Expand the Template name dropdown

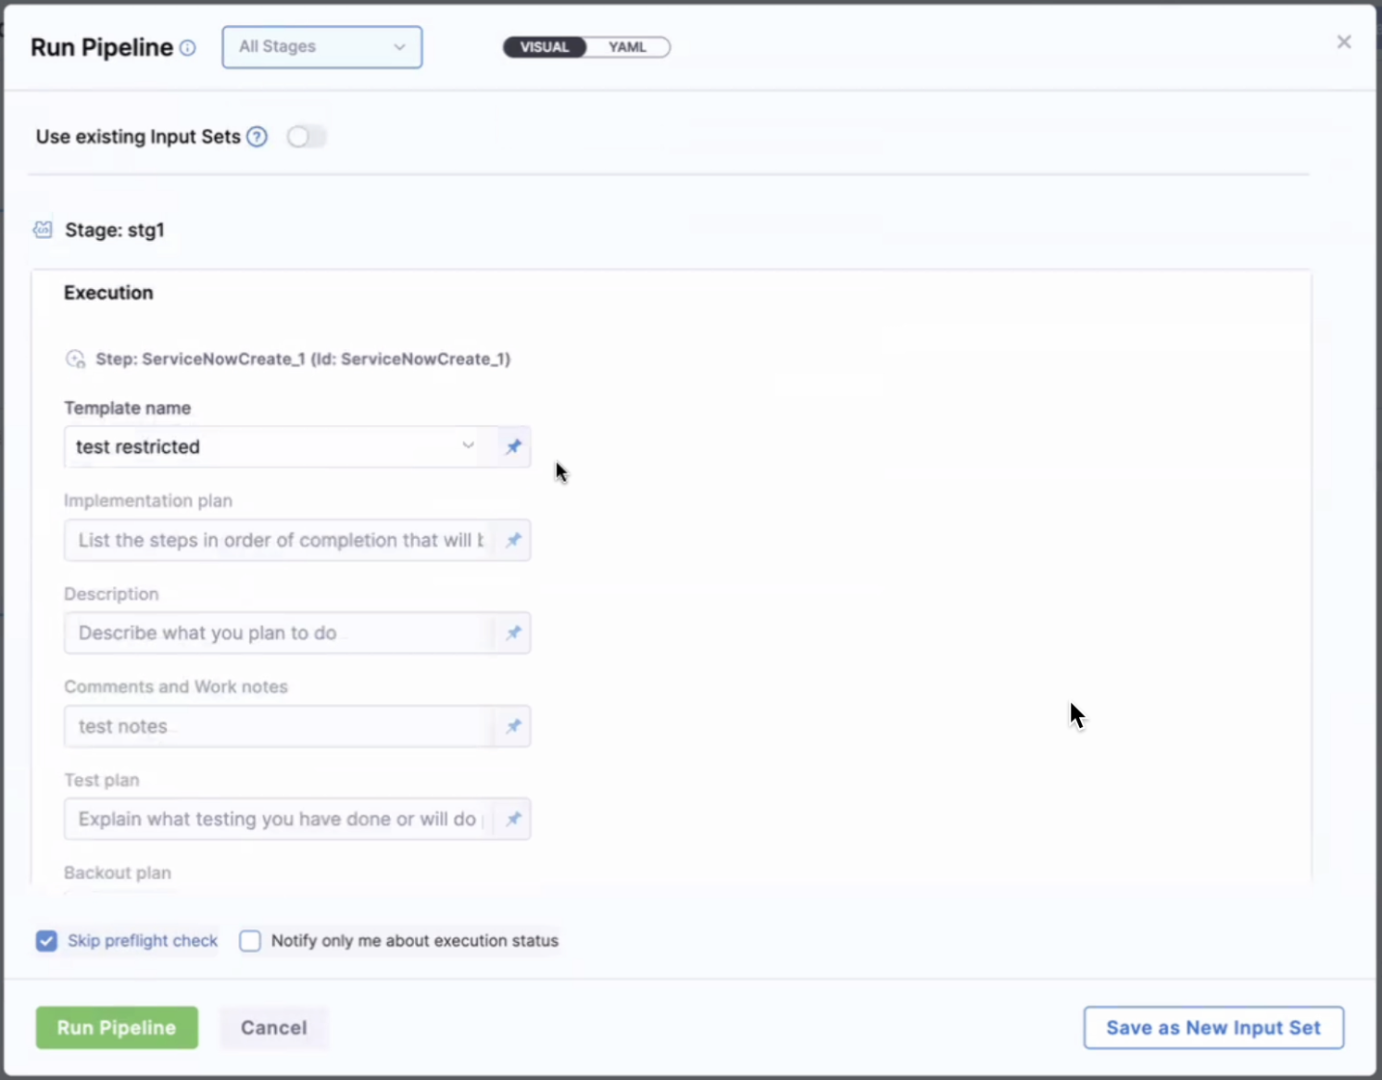tap(468, 446)
